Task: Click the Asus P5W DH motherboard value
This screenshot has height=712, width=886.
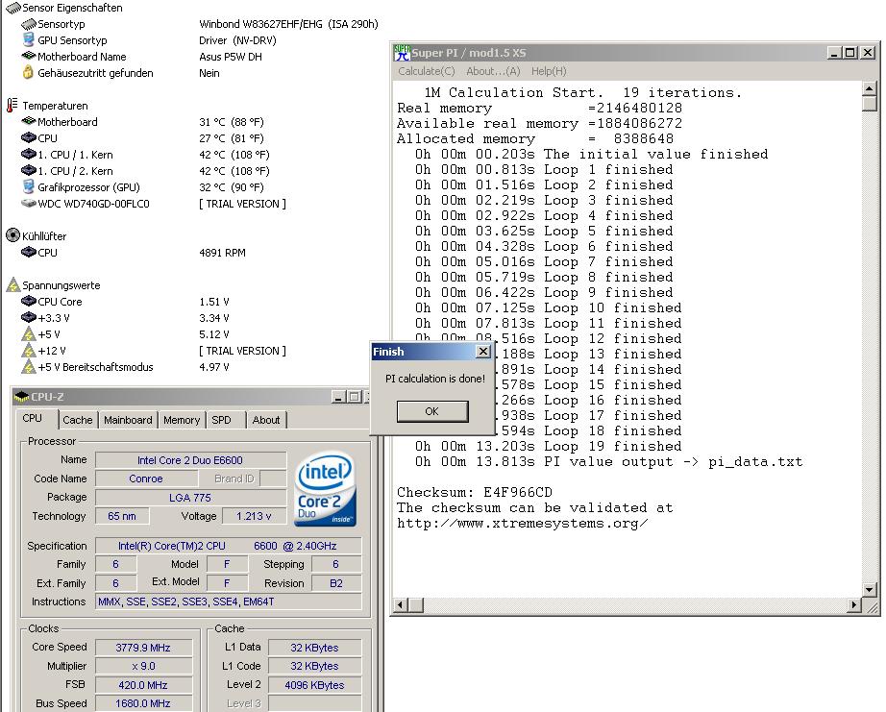Action: [230, 57]
